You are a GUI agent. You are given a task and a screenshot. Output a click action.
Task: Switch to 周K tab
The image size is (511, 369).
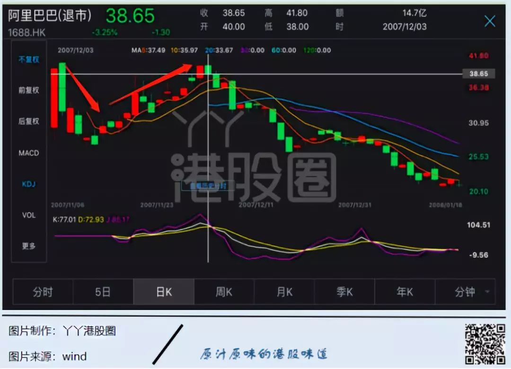point(224,292)
